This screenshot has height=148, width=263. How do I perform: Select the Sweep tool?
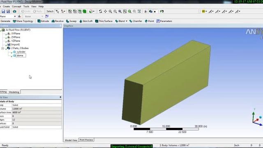(71, 21)
